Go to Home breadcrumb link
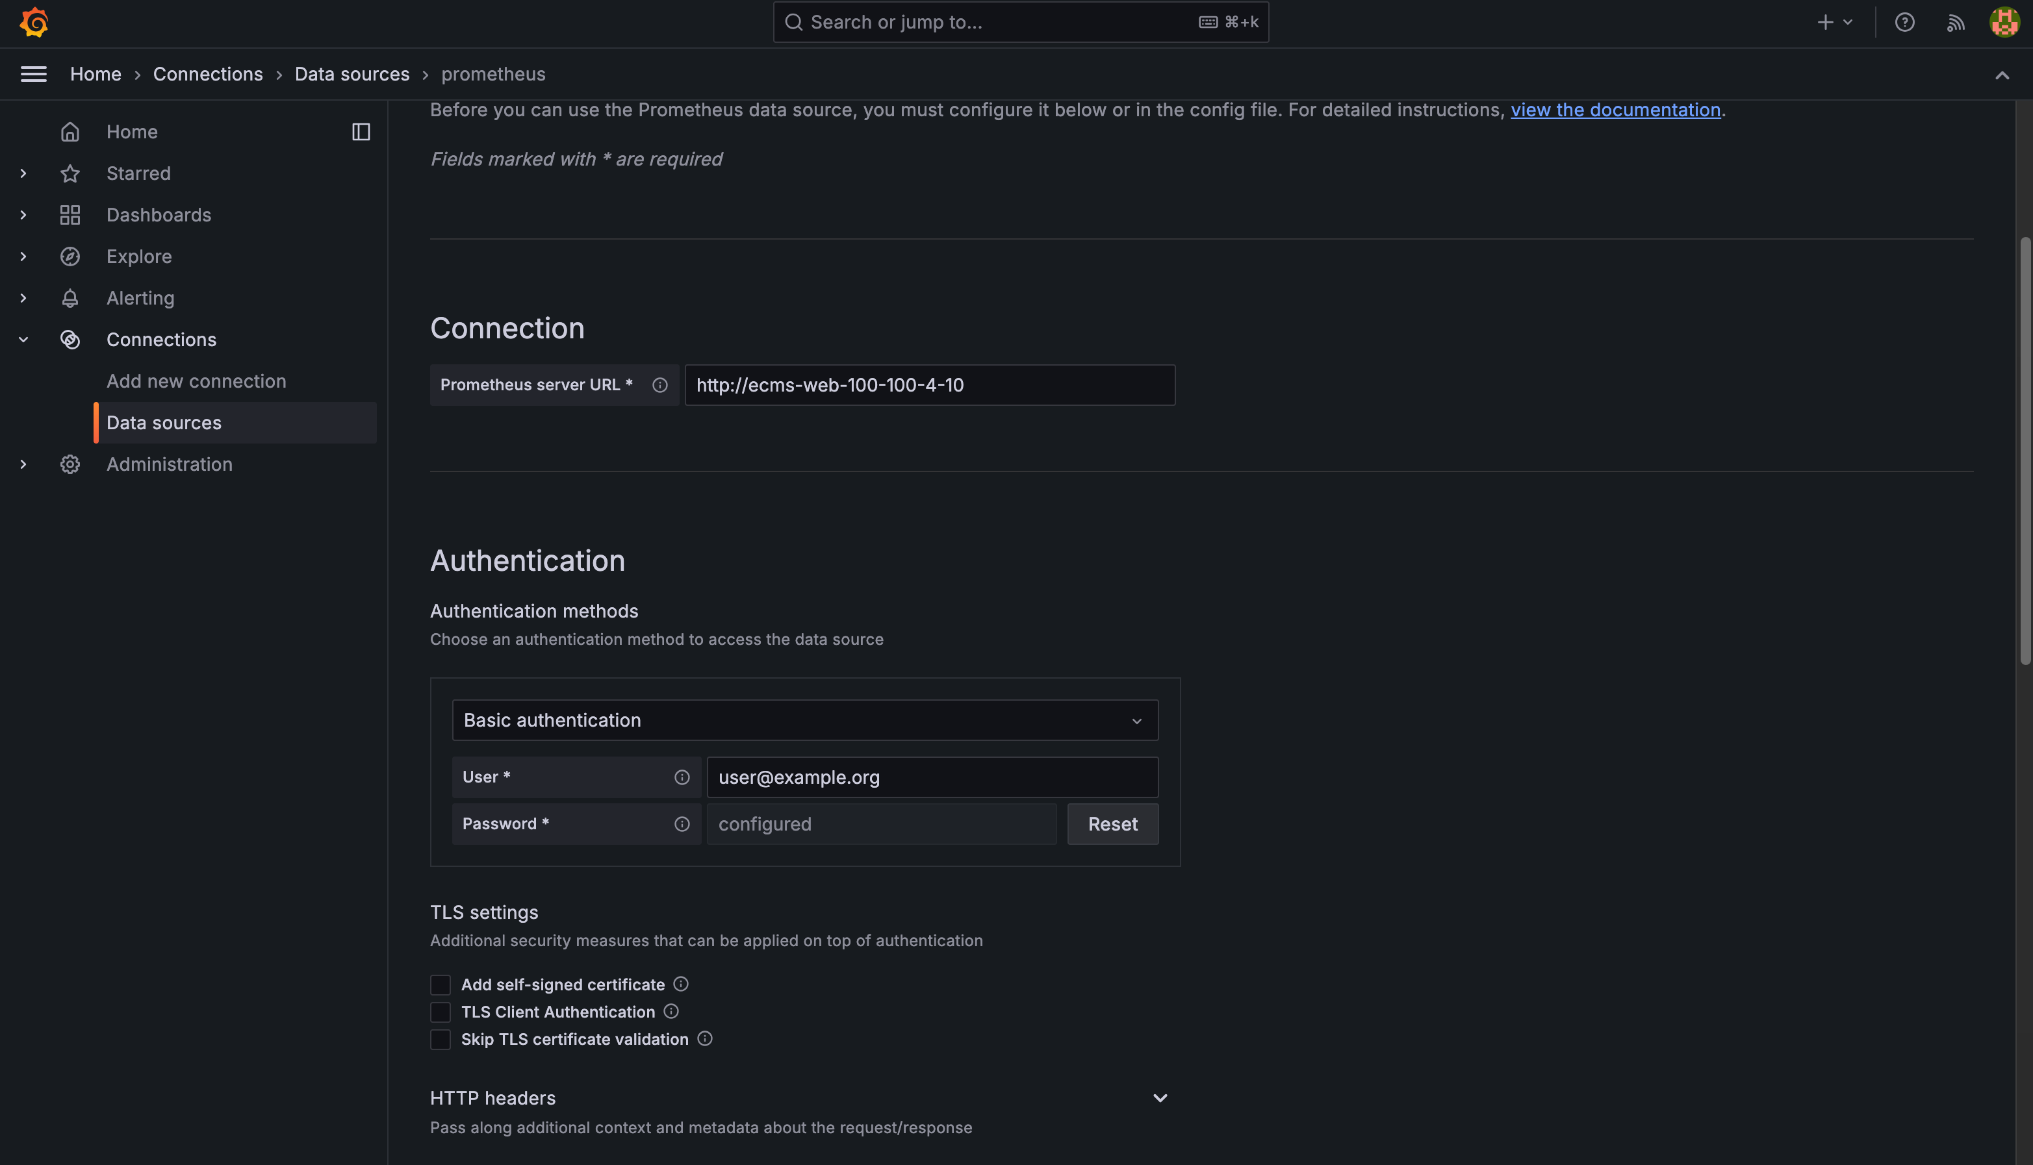This screenshot has height=1165, width=2033. 96,75
